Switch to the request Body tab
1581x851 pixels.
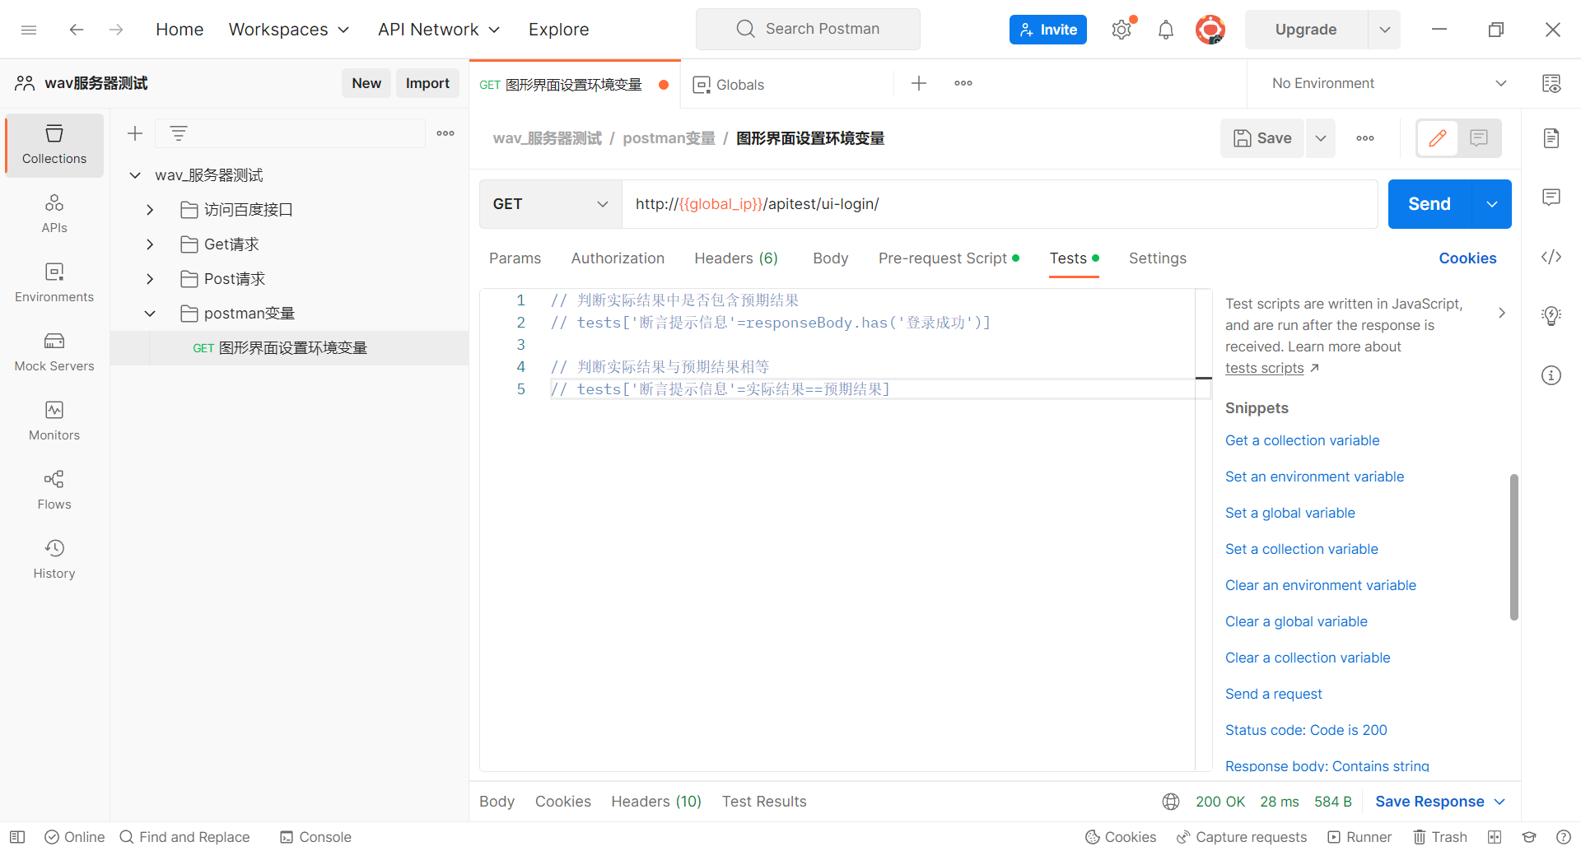(830, 258)
